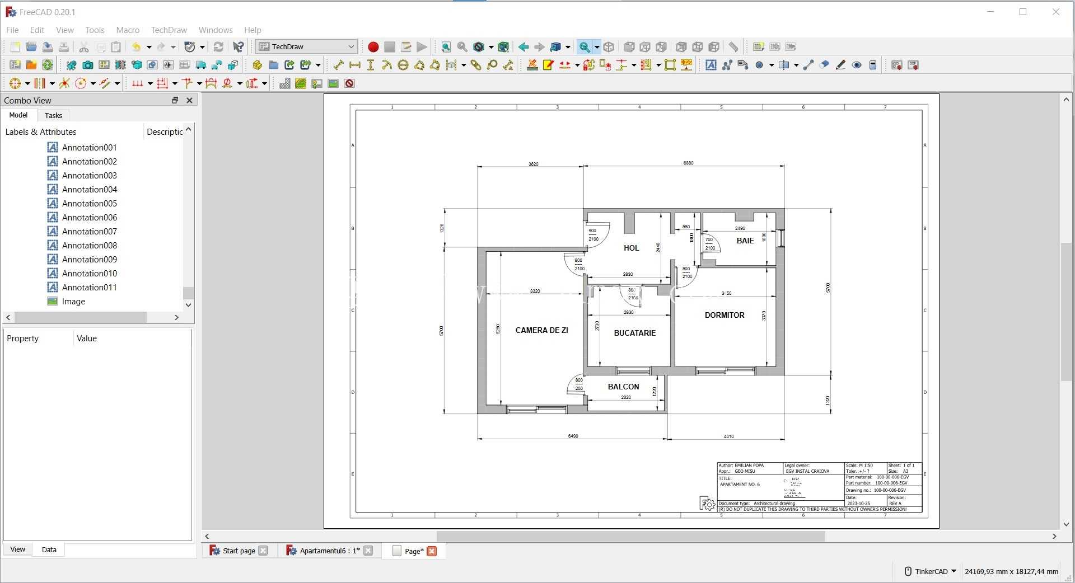This screenshot has height=583, width=1075.
Task: Insert Spreadsheet View icon
Action: [x=184, y=65]
